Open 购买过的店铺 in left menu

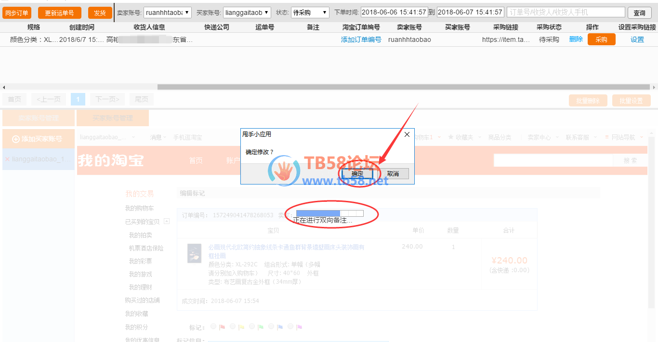click(143, 300)
